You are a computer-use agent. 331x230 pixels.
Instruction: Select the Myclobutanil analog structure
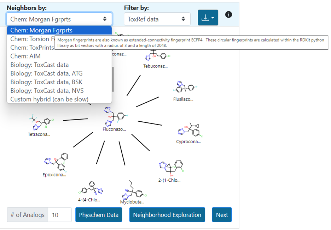coord(134,190)
